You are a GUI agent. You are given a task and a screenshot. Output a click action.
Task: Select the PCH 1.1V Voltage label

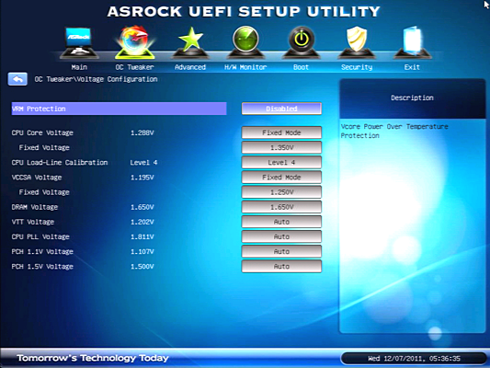42,252
